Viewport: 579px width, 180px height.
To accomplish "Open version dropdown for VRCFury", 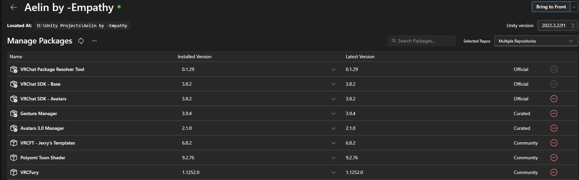I will [x=333, y=172].
